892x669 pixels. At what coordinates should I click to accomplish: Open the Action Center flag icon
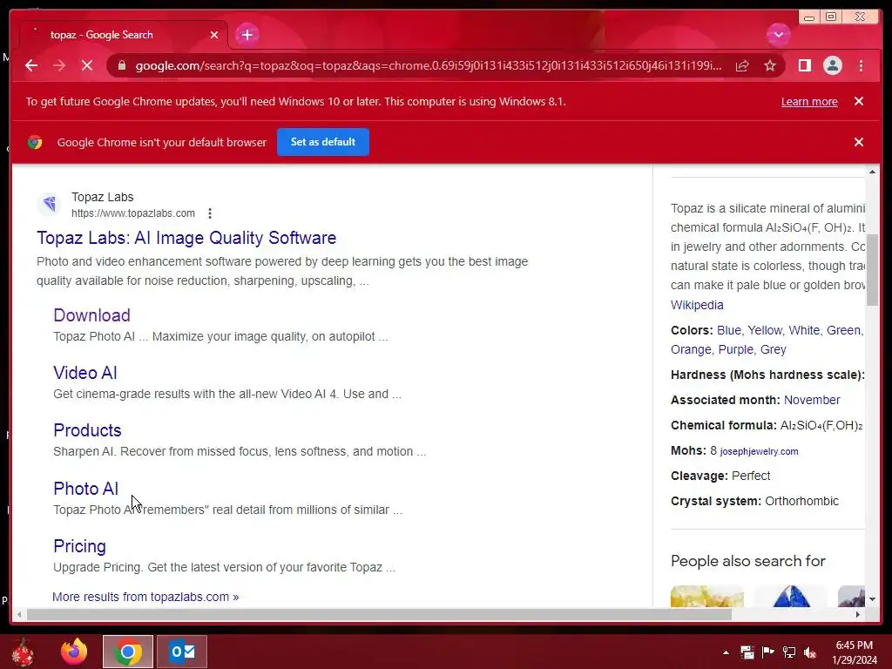click(x=768, y=652)
